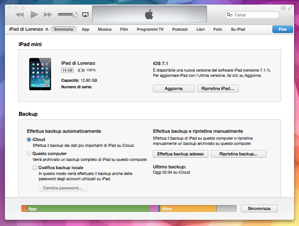Switch to the mini player icon

point(283,8)
